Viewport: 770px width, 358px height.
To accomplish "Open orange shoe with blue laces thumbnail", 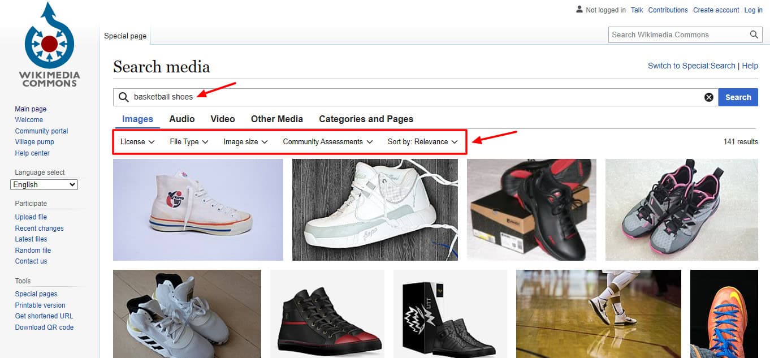I will tap(724, 314).
